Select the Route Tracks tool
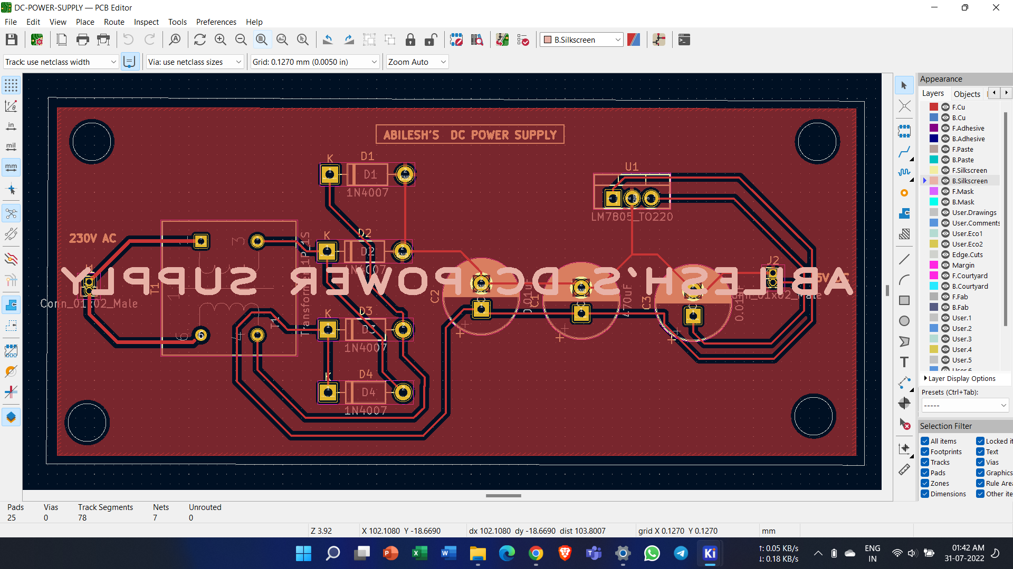Image resolution: width=1013 pixels, height=569 pixels. click(x=904, y=152)
